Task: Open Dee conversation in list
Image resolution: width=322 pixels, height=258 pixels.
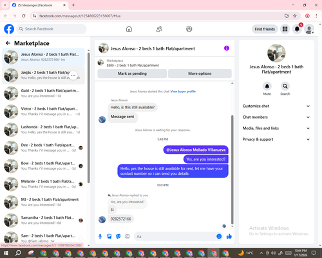Action: pyautogui.click(x=43, y=148)
